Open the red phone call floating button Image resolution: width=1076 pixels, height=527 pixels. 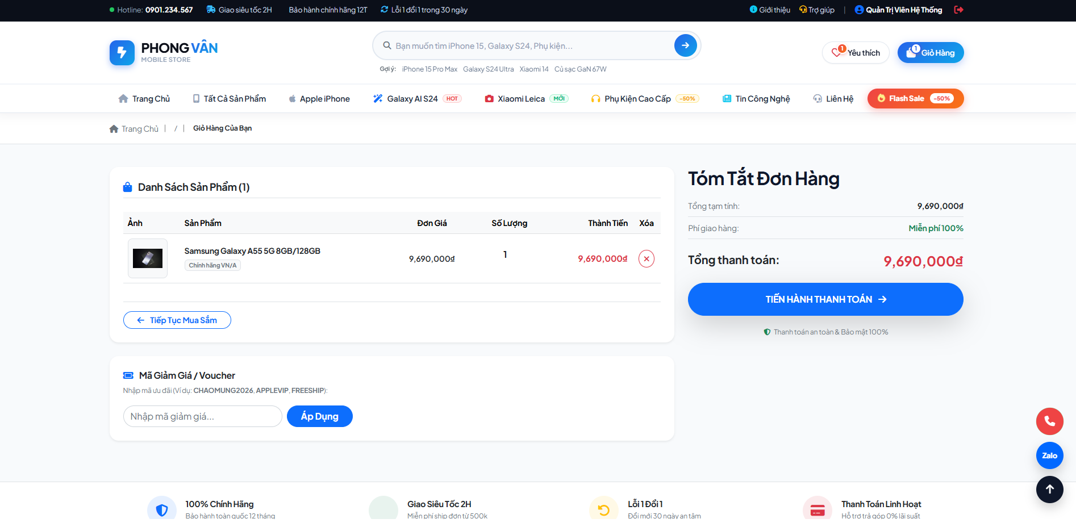point(1049,421)
